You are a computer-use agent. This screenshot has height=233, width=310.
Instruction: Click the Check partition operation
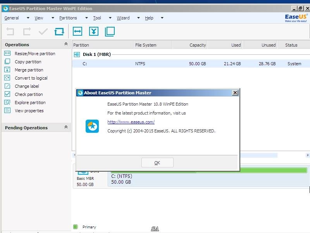click(x=29, y=94)
